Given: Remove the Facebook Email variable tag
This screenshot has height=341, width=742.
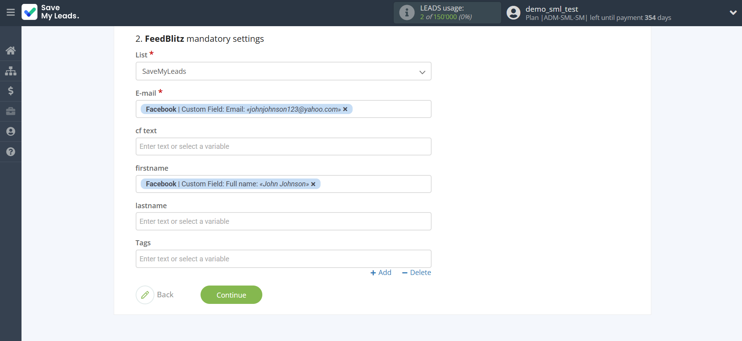Looking at the screenshot, I should [x=345, y=109].
